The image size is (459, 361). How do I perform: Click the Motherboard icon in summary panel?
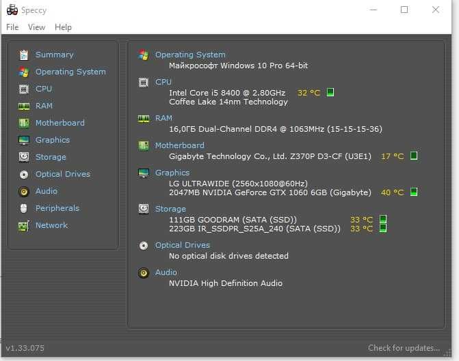click(144, 145)
